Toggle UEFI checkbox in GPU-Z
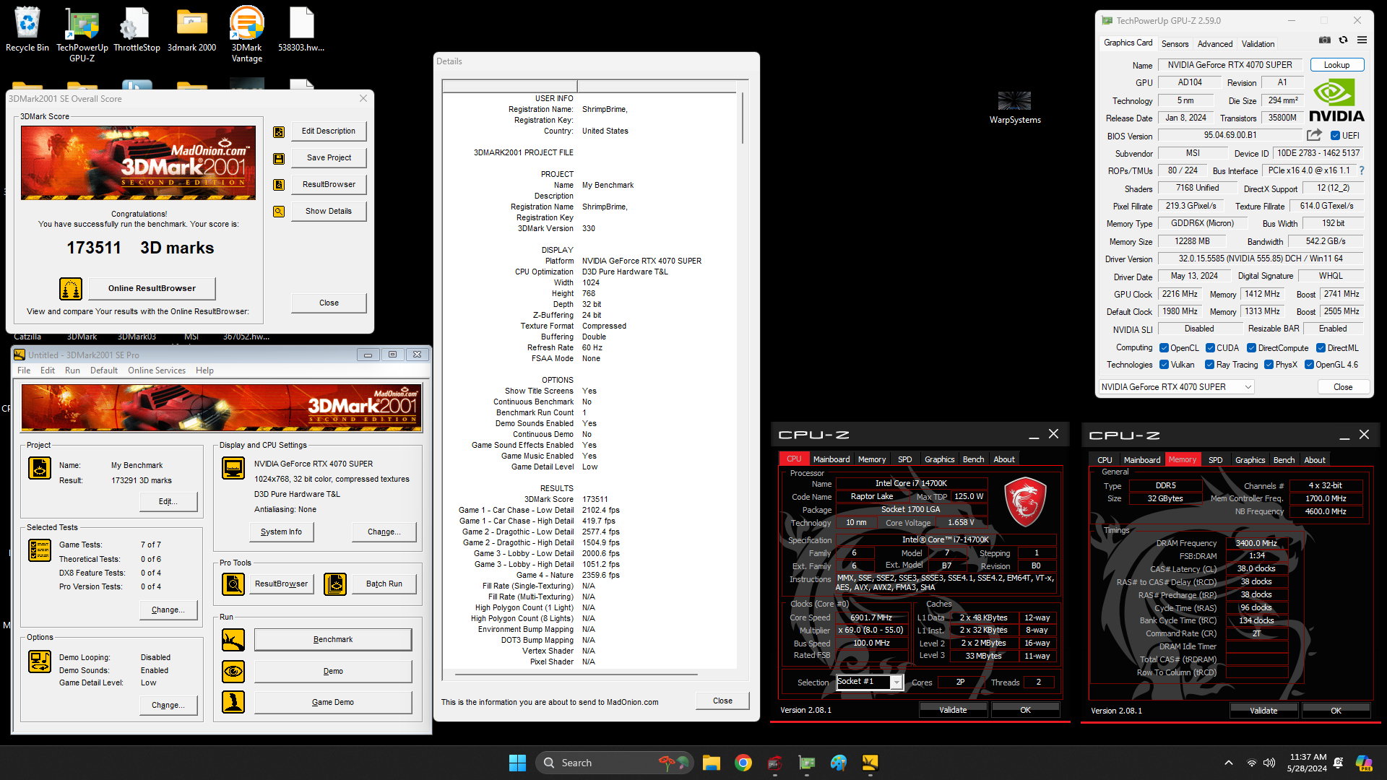This screenshot has height=780, width=1387. pyautogui.click(x=1335, y=136)
